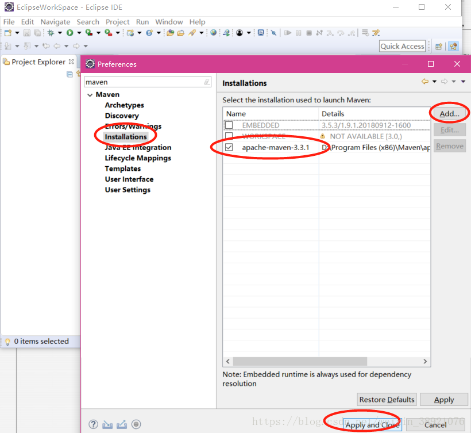471x433 pixels.
Task: Click the Open Perspective icon
Action: pyautogui.click(x=439, y=47)
